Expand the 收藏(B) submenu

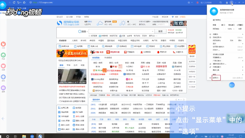(x=226, y=34)
